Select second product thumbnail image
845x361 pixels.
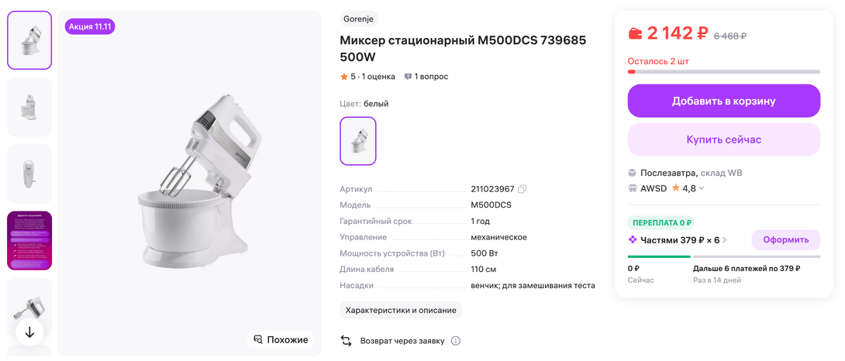(29, 107)
